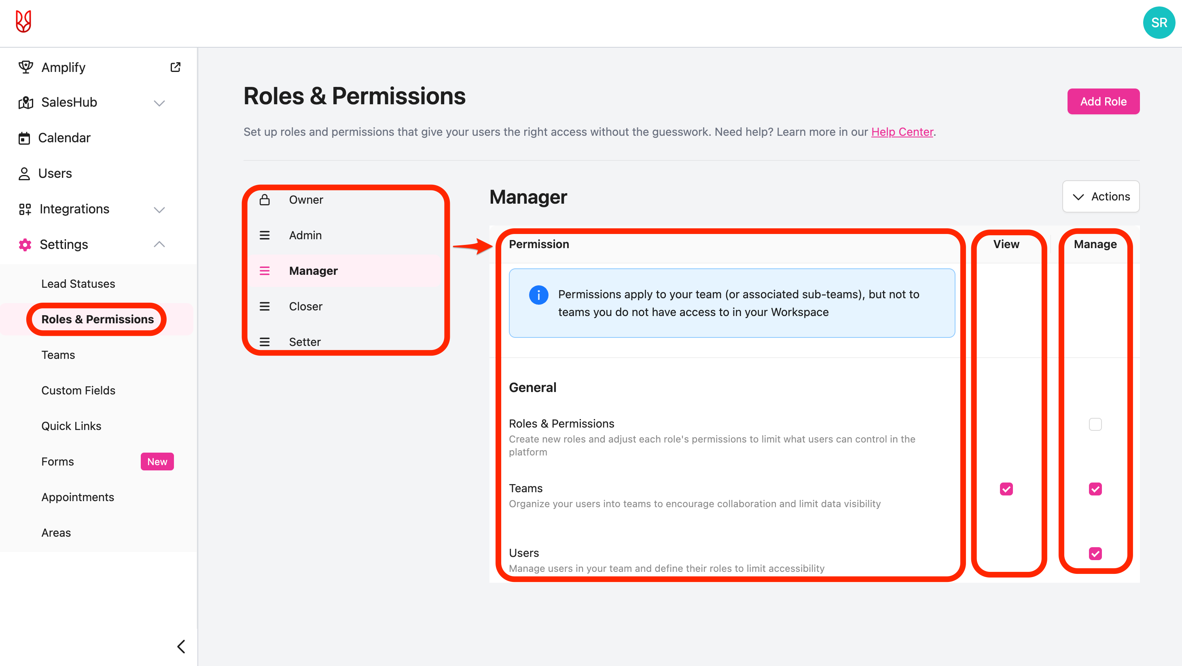Viewport: 1182px width, 666px height.
Task: Select the Closer role
Action: point(305,306)
